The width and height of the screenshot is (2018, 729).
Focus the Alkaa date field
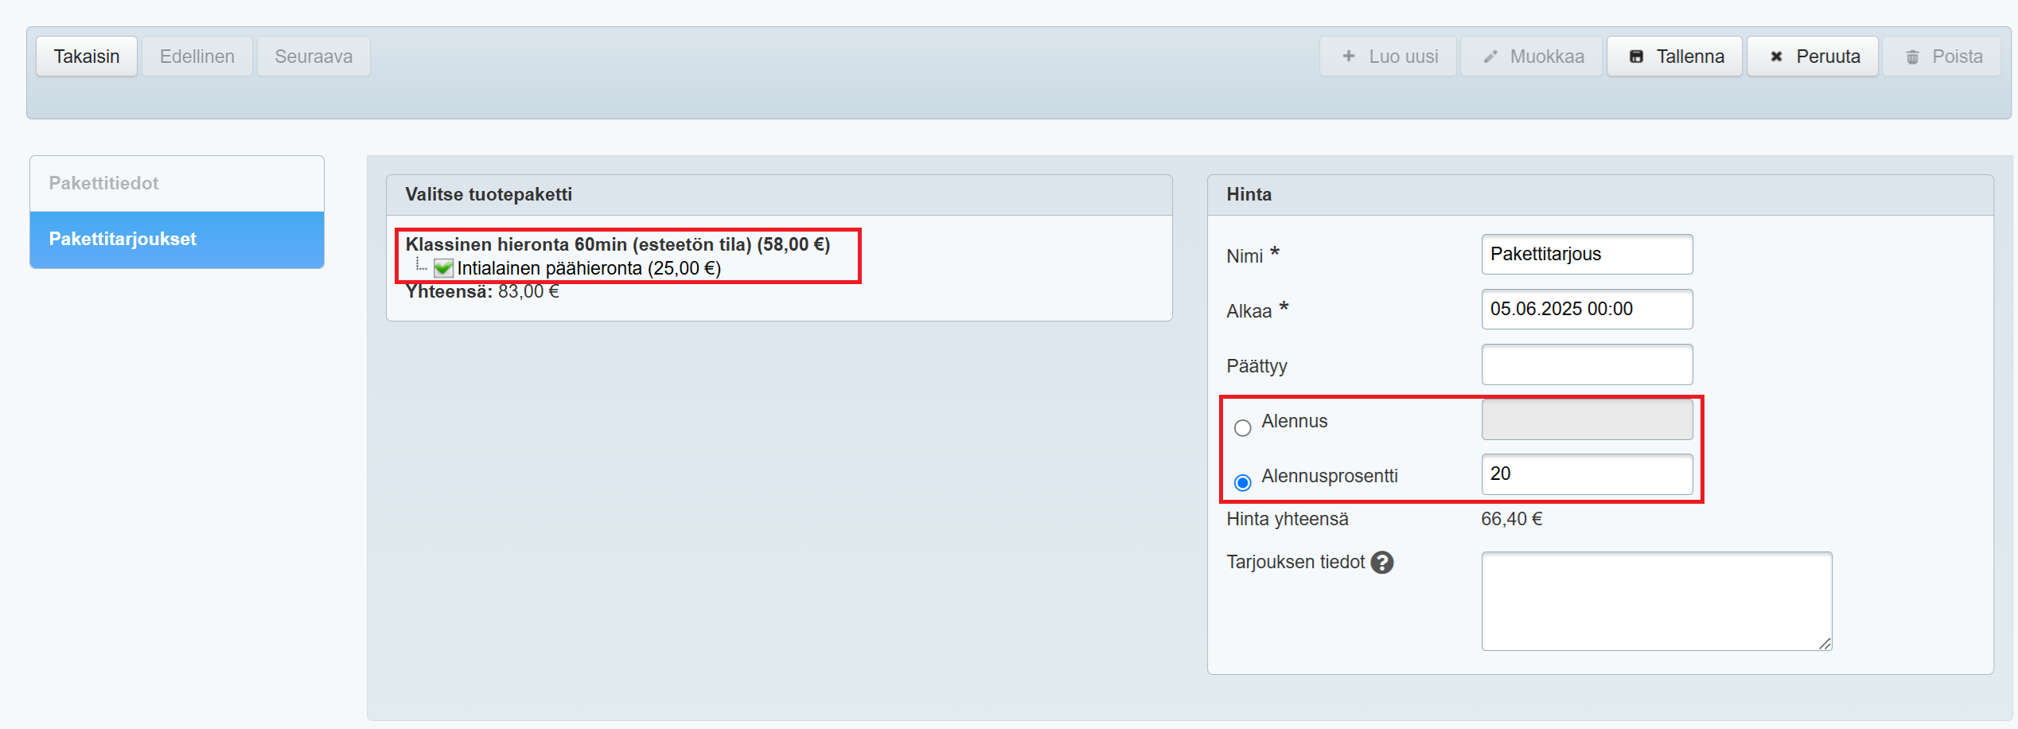pos(1586,310)
